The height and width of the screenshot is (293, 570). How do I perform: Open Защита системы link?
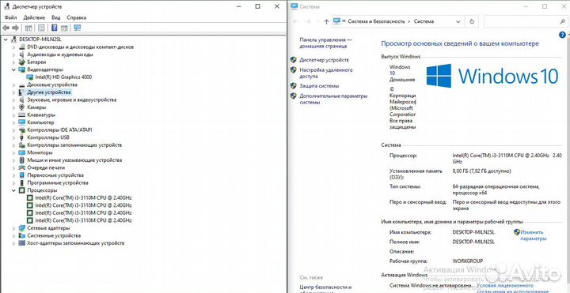(319, 86)
